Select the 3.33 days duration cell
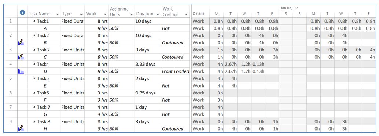The image size is (379, 136). click(148, 64)
